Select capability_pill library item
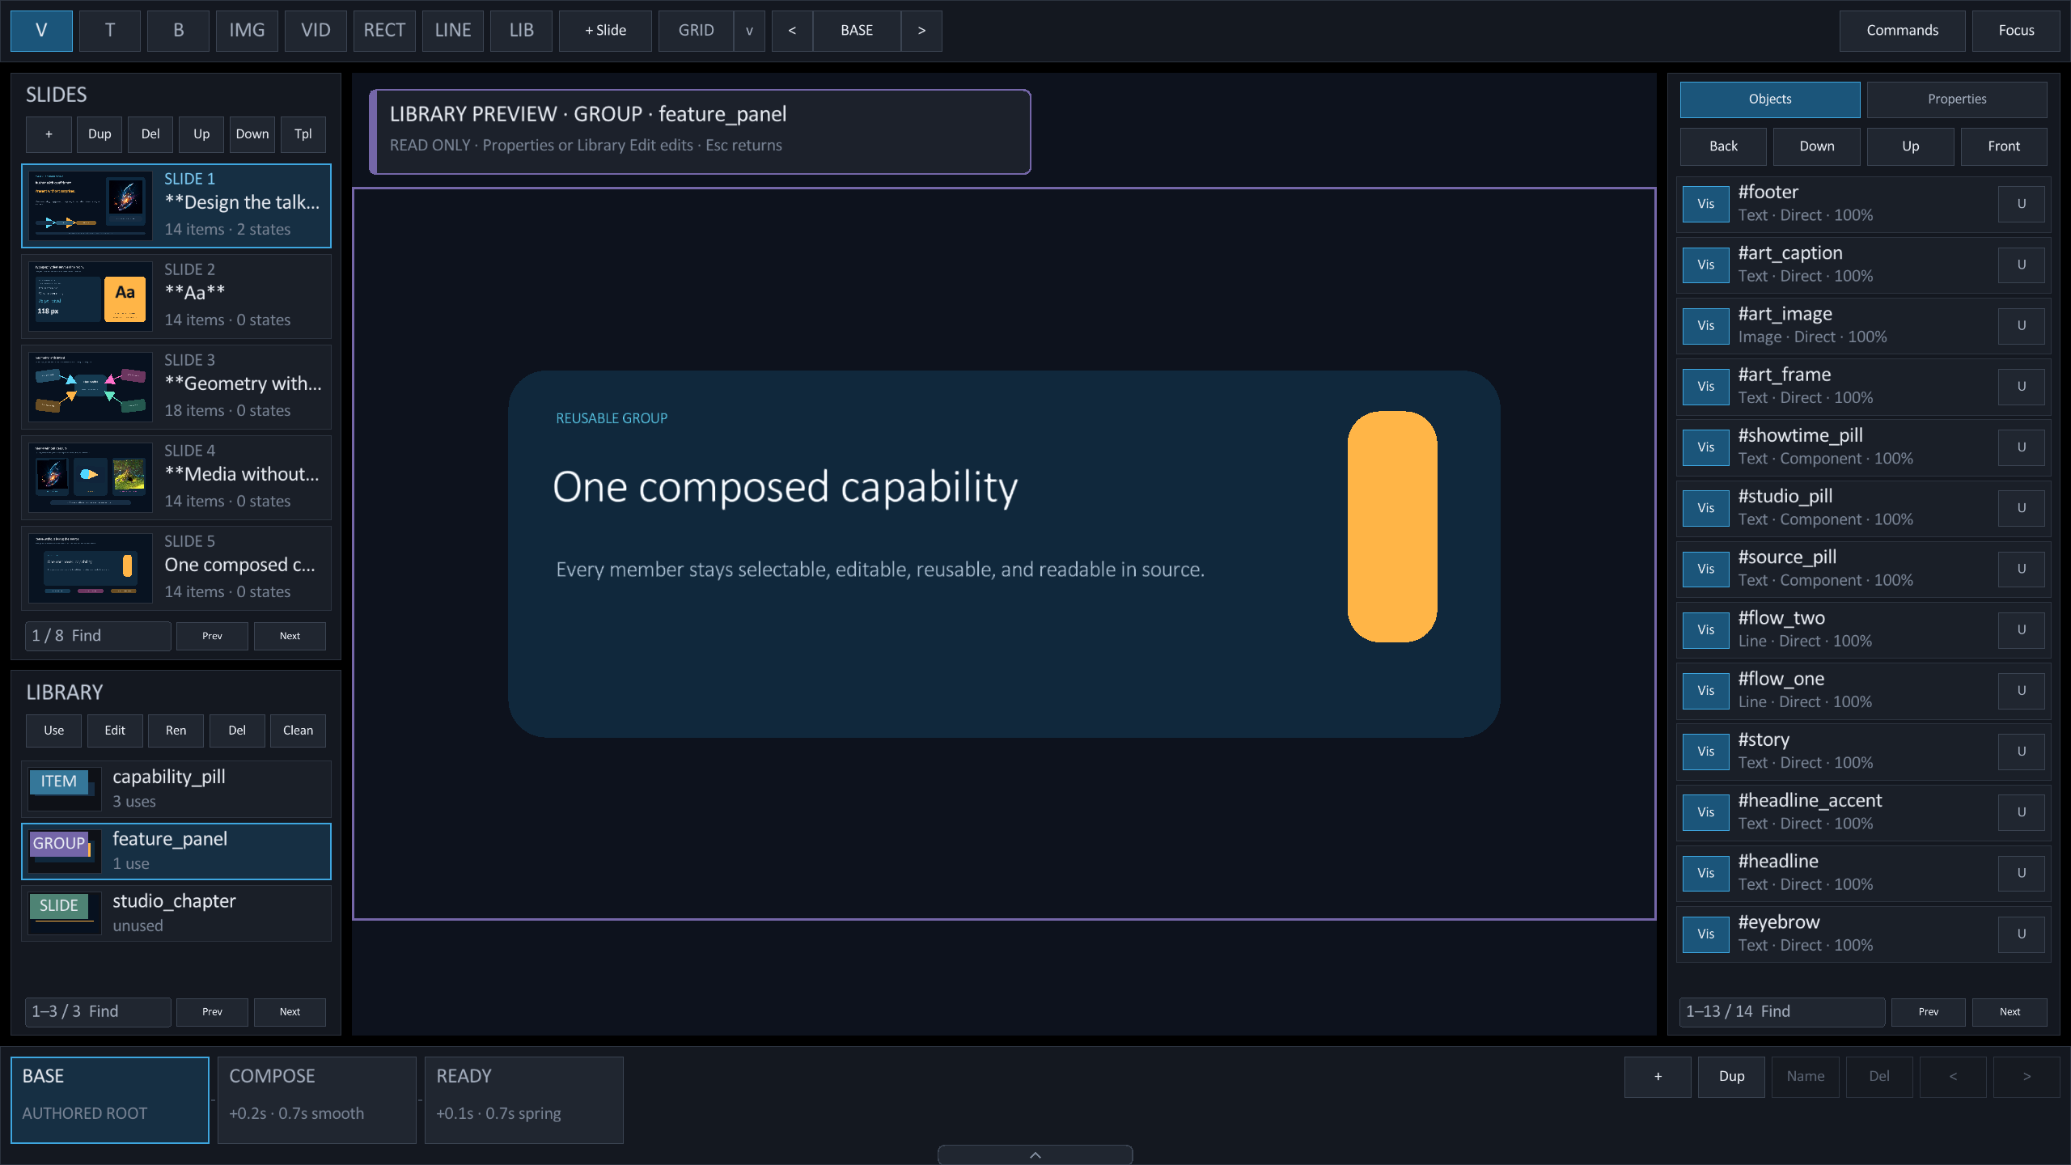The width and height of the screenshot is (2071, 1165). click(176, 789)
